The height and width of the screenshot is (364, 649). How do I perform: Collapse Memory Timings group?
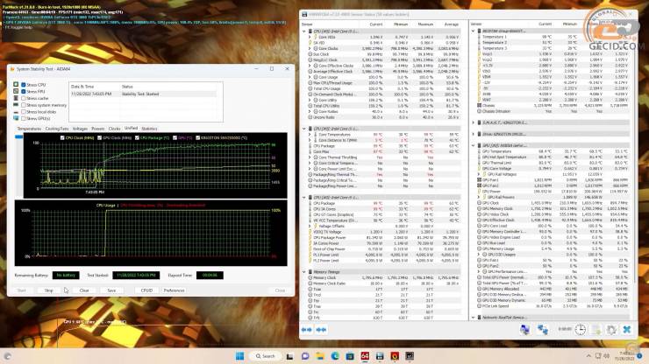(304, 272)
